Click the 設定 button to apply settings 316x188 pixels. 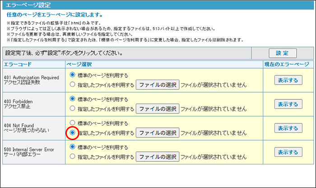(x=283, y=53)
